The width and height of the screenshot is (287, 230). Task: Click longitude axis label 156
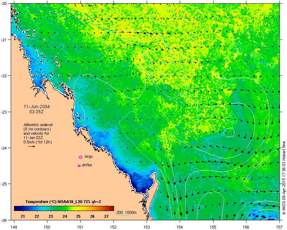[x=246, y=227]
